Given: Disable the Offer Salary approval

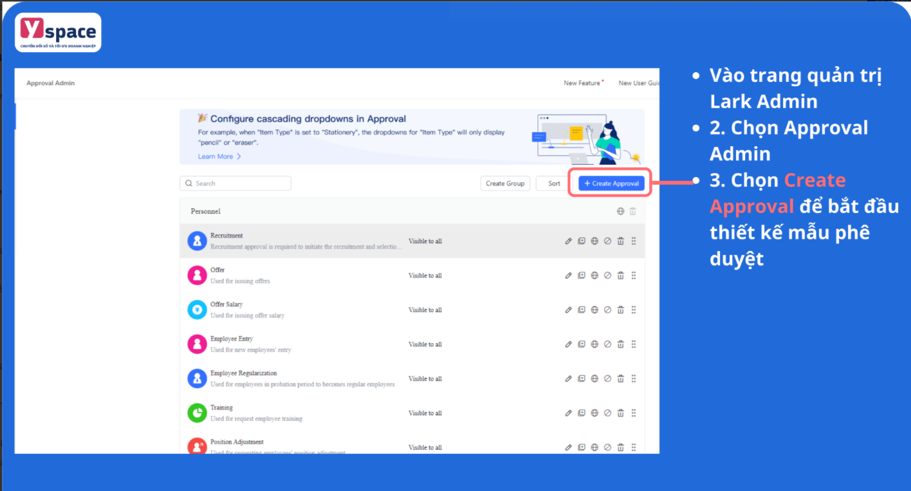Looking at the screenshot, I should (x=607, y=310).
